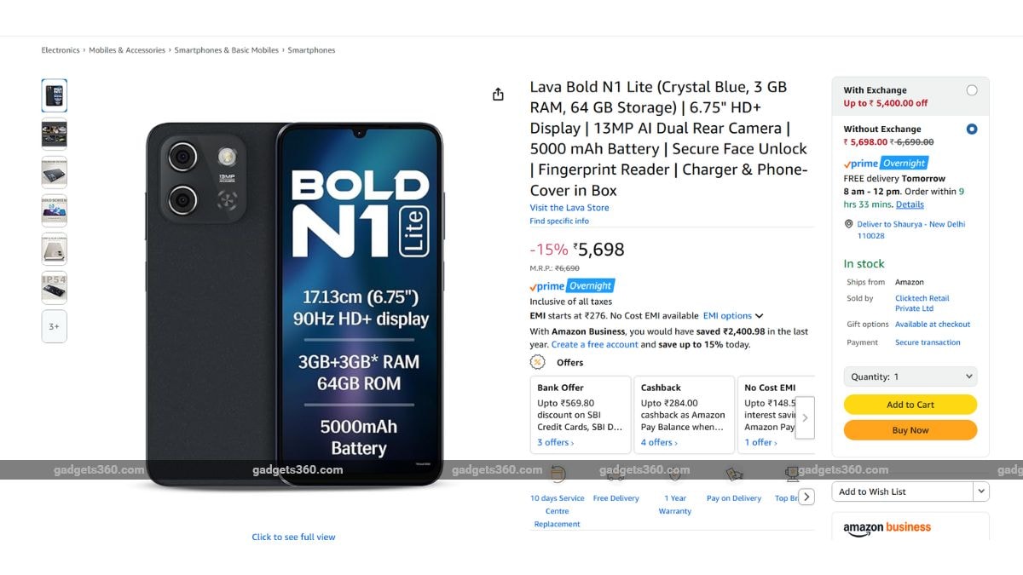Open the Mobiles & Accessories breadcrumb
The height and width of the screenshot is (575, 1023).
(127, 50)
